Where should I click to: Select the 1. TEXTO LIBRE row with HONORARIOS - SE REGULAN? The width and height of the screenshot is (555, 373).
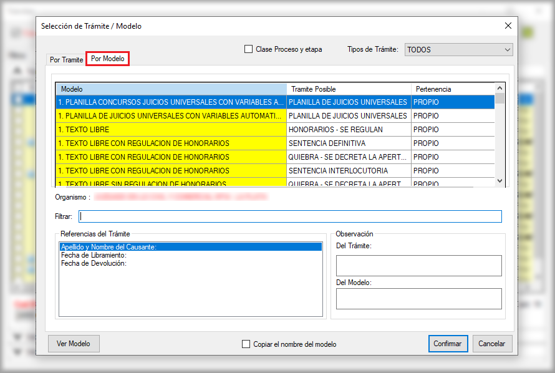[x=171, y=130]
